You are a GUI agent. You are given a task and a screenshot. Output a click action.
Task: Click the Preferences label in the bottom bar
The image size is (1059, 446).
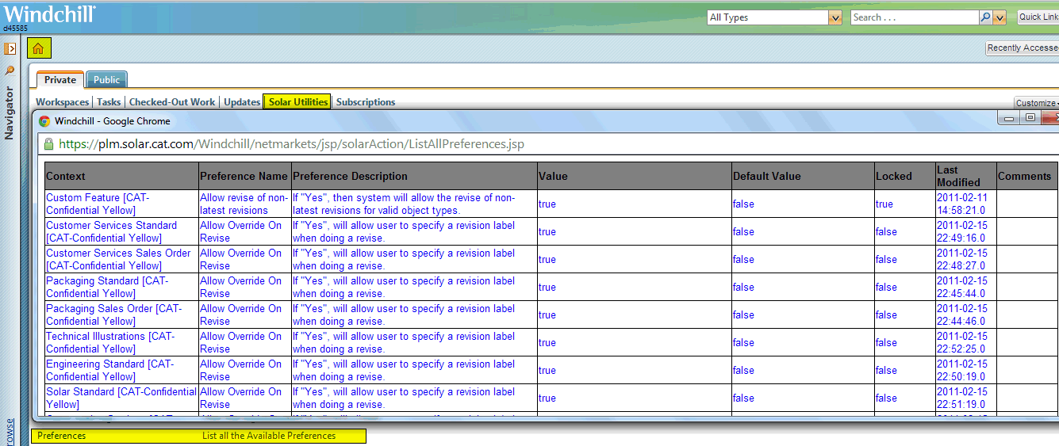[x=61, y=436]
